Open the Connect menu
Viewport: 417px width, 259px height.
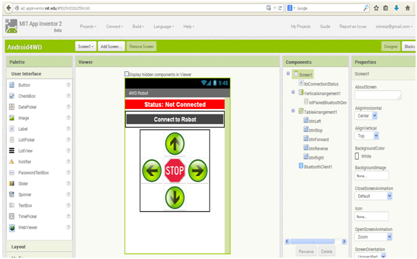tap(114, 27)
